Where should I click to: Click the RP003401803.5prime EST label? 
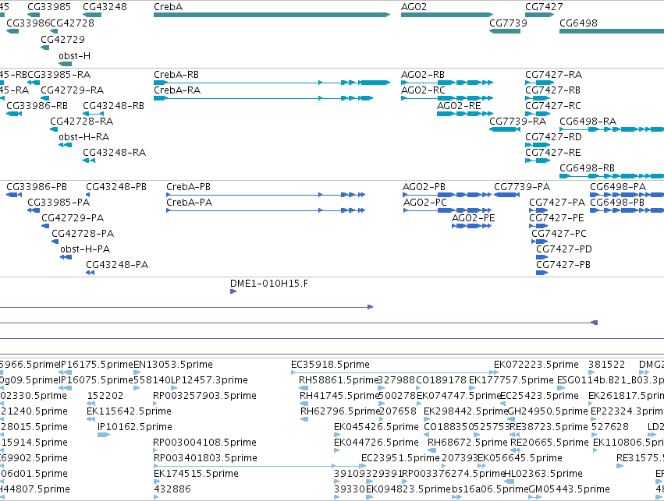point(205,458)
